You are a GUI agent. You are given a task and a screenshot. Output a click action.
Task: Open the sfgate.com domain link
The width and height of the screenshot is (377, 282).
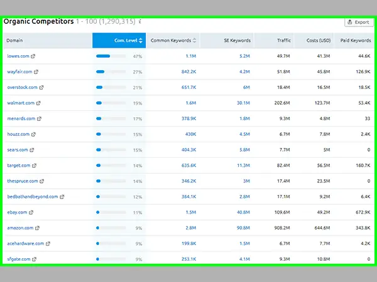[x=19, y=259]
